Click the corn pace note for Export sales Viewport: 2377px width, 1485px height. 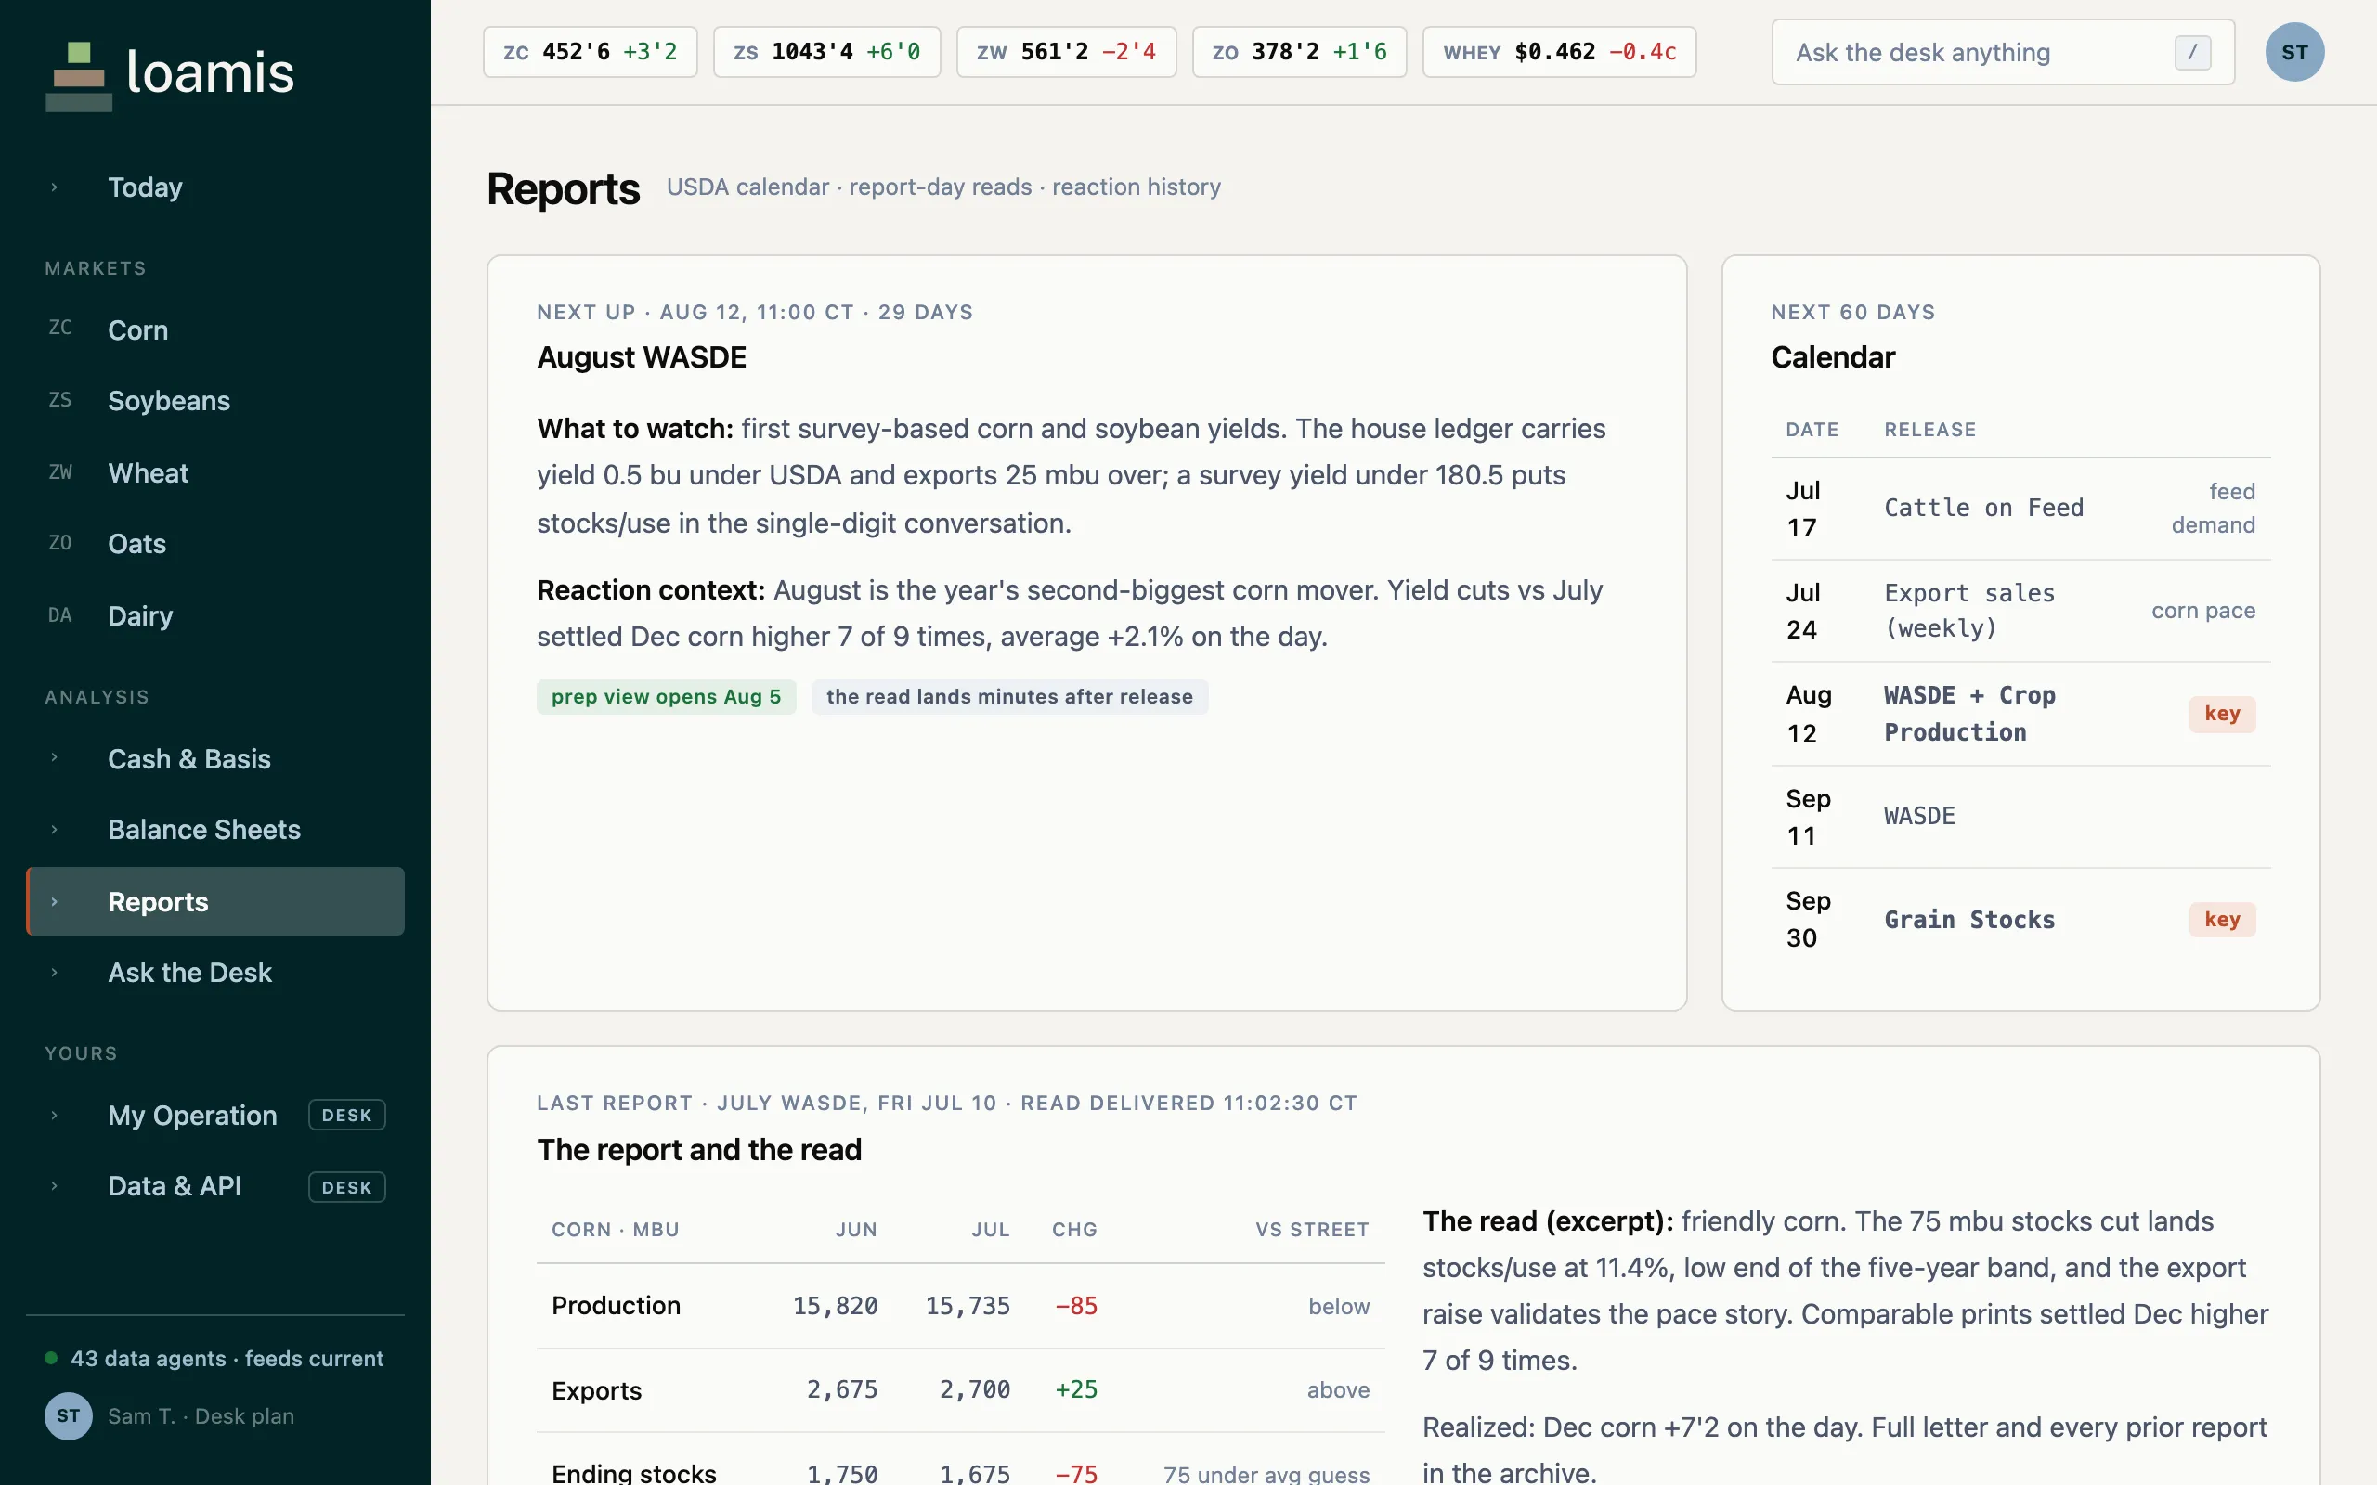(2203, 611)
